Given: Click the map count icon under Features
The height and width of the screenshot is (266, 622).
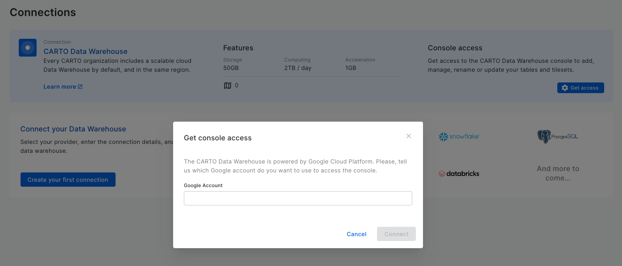Looking at the screenshot, I should click(228, 86).
